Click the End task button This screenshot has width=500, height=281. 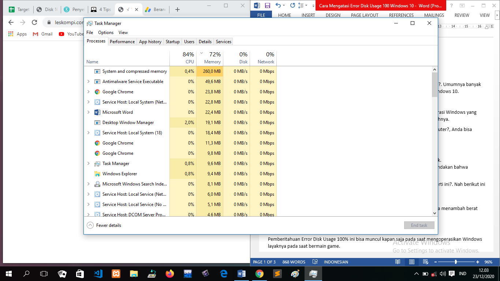[x=419, y=225]
